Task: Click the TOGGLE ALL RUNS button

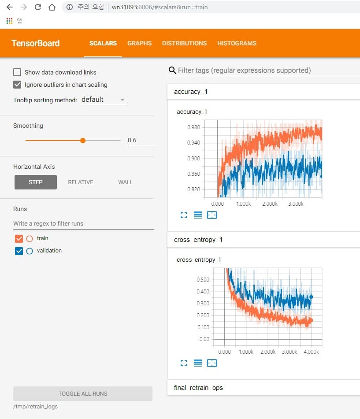Action: point(83,393)
